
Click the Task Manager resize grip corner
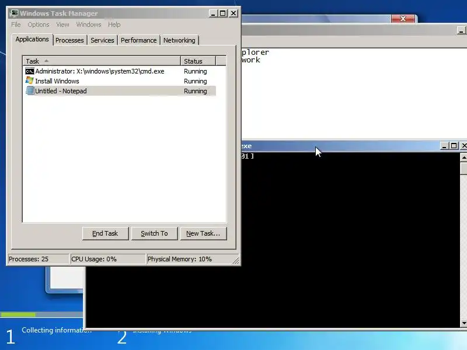tap(236, 260)
